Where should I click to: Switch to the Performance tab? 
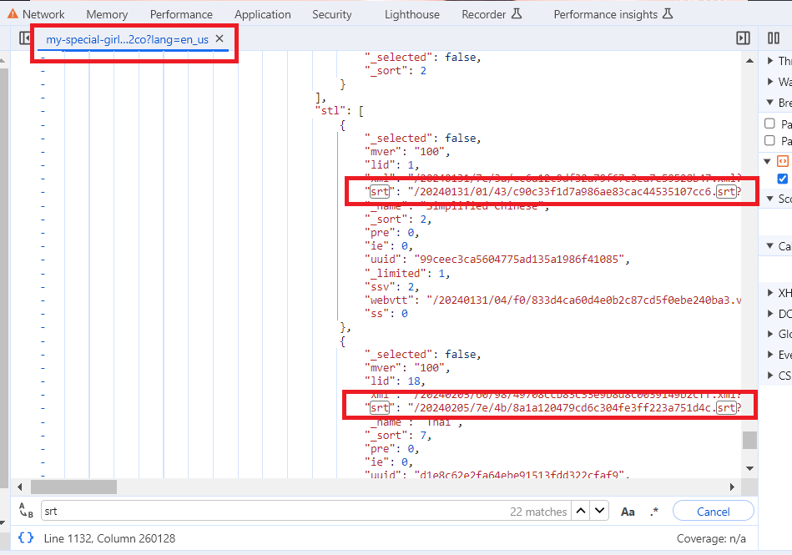(x=181, y=14)
